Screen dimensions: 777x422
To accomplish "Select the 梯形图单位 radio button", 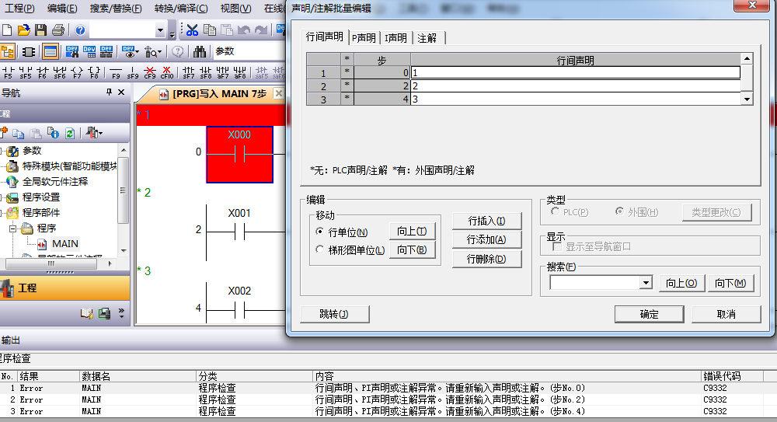I will (320, 250).
